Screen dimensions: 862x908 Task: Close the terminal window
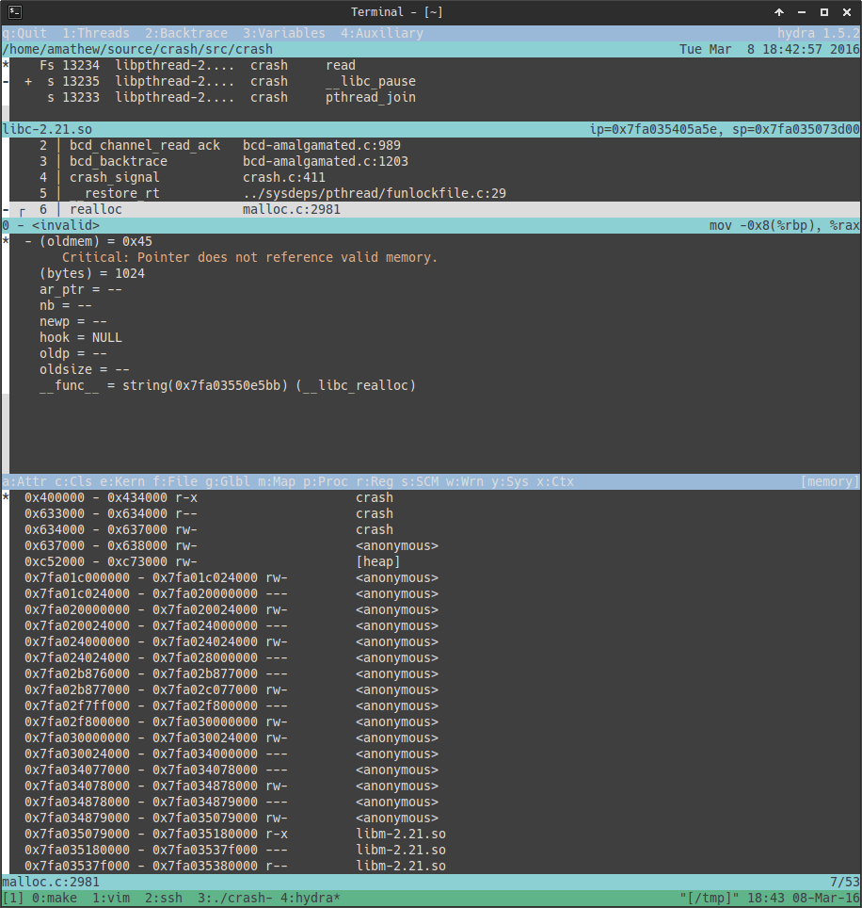click(847, 12)
